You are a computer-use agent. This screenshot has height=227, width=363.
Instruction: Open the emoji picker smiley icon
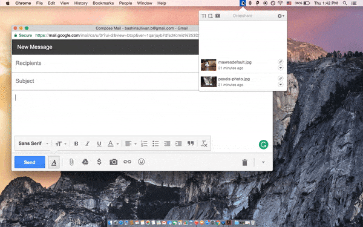coord(141,162)
